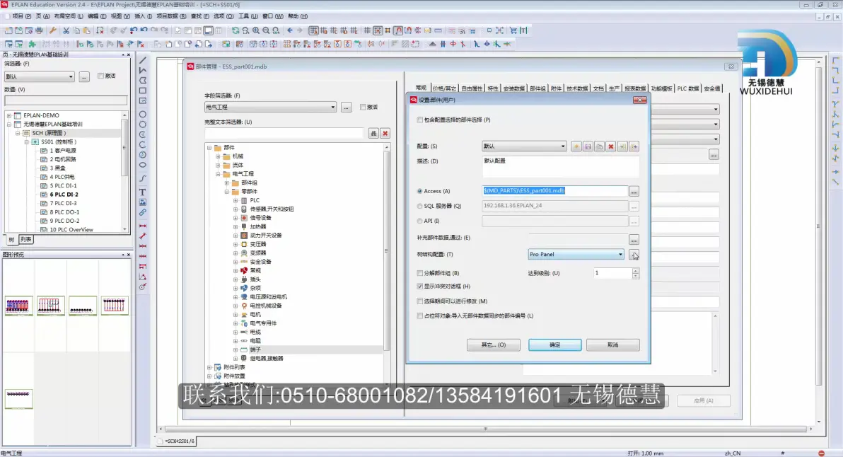Expand EPLAN-DEMO project in page tree

click(8, 115)
